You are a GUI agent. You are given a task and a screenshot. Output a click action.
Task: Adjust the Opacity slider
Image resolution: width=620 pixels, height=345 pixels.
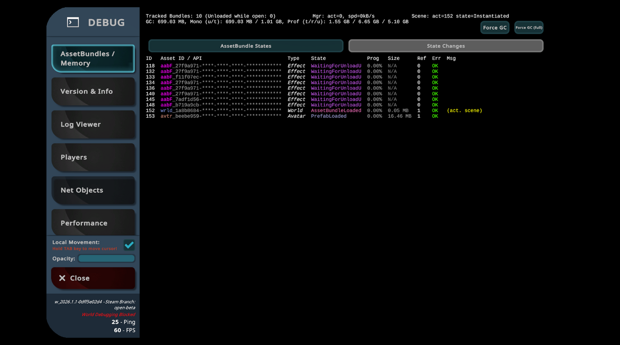[x=106, y=259]
